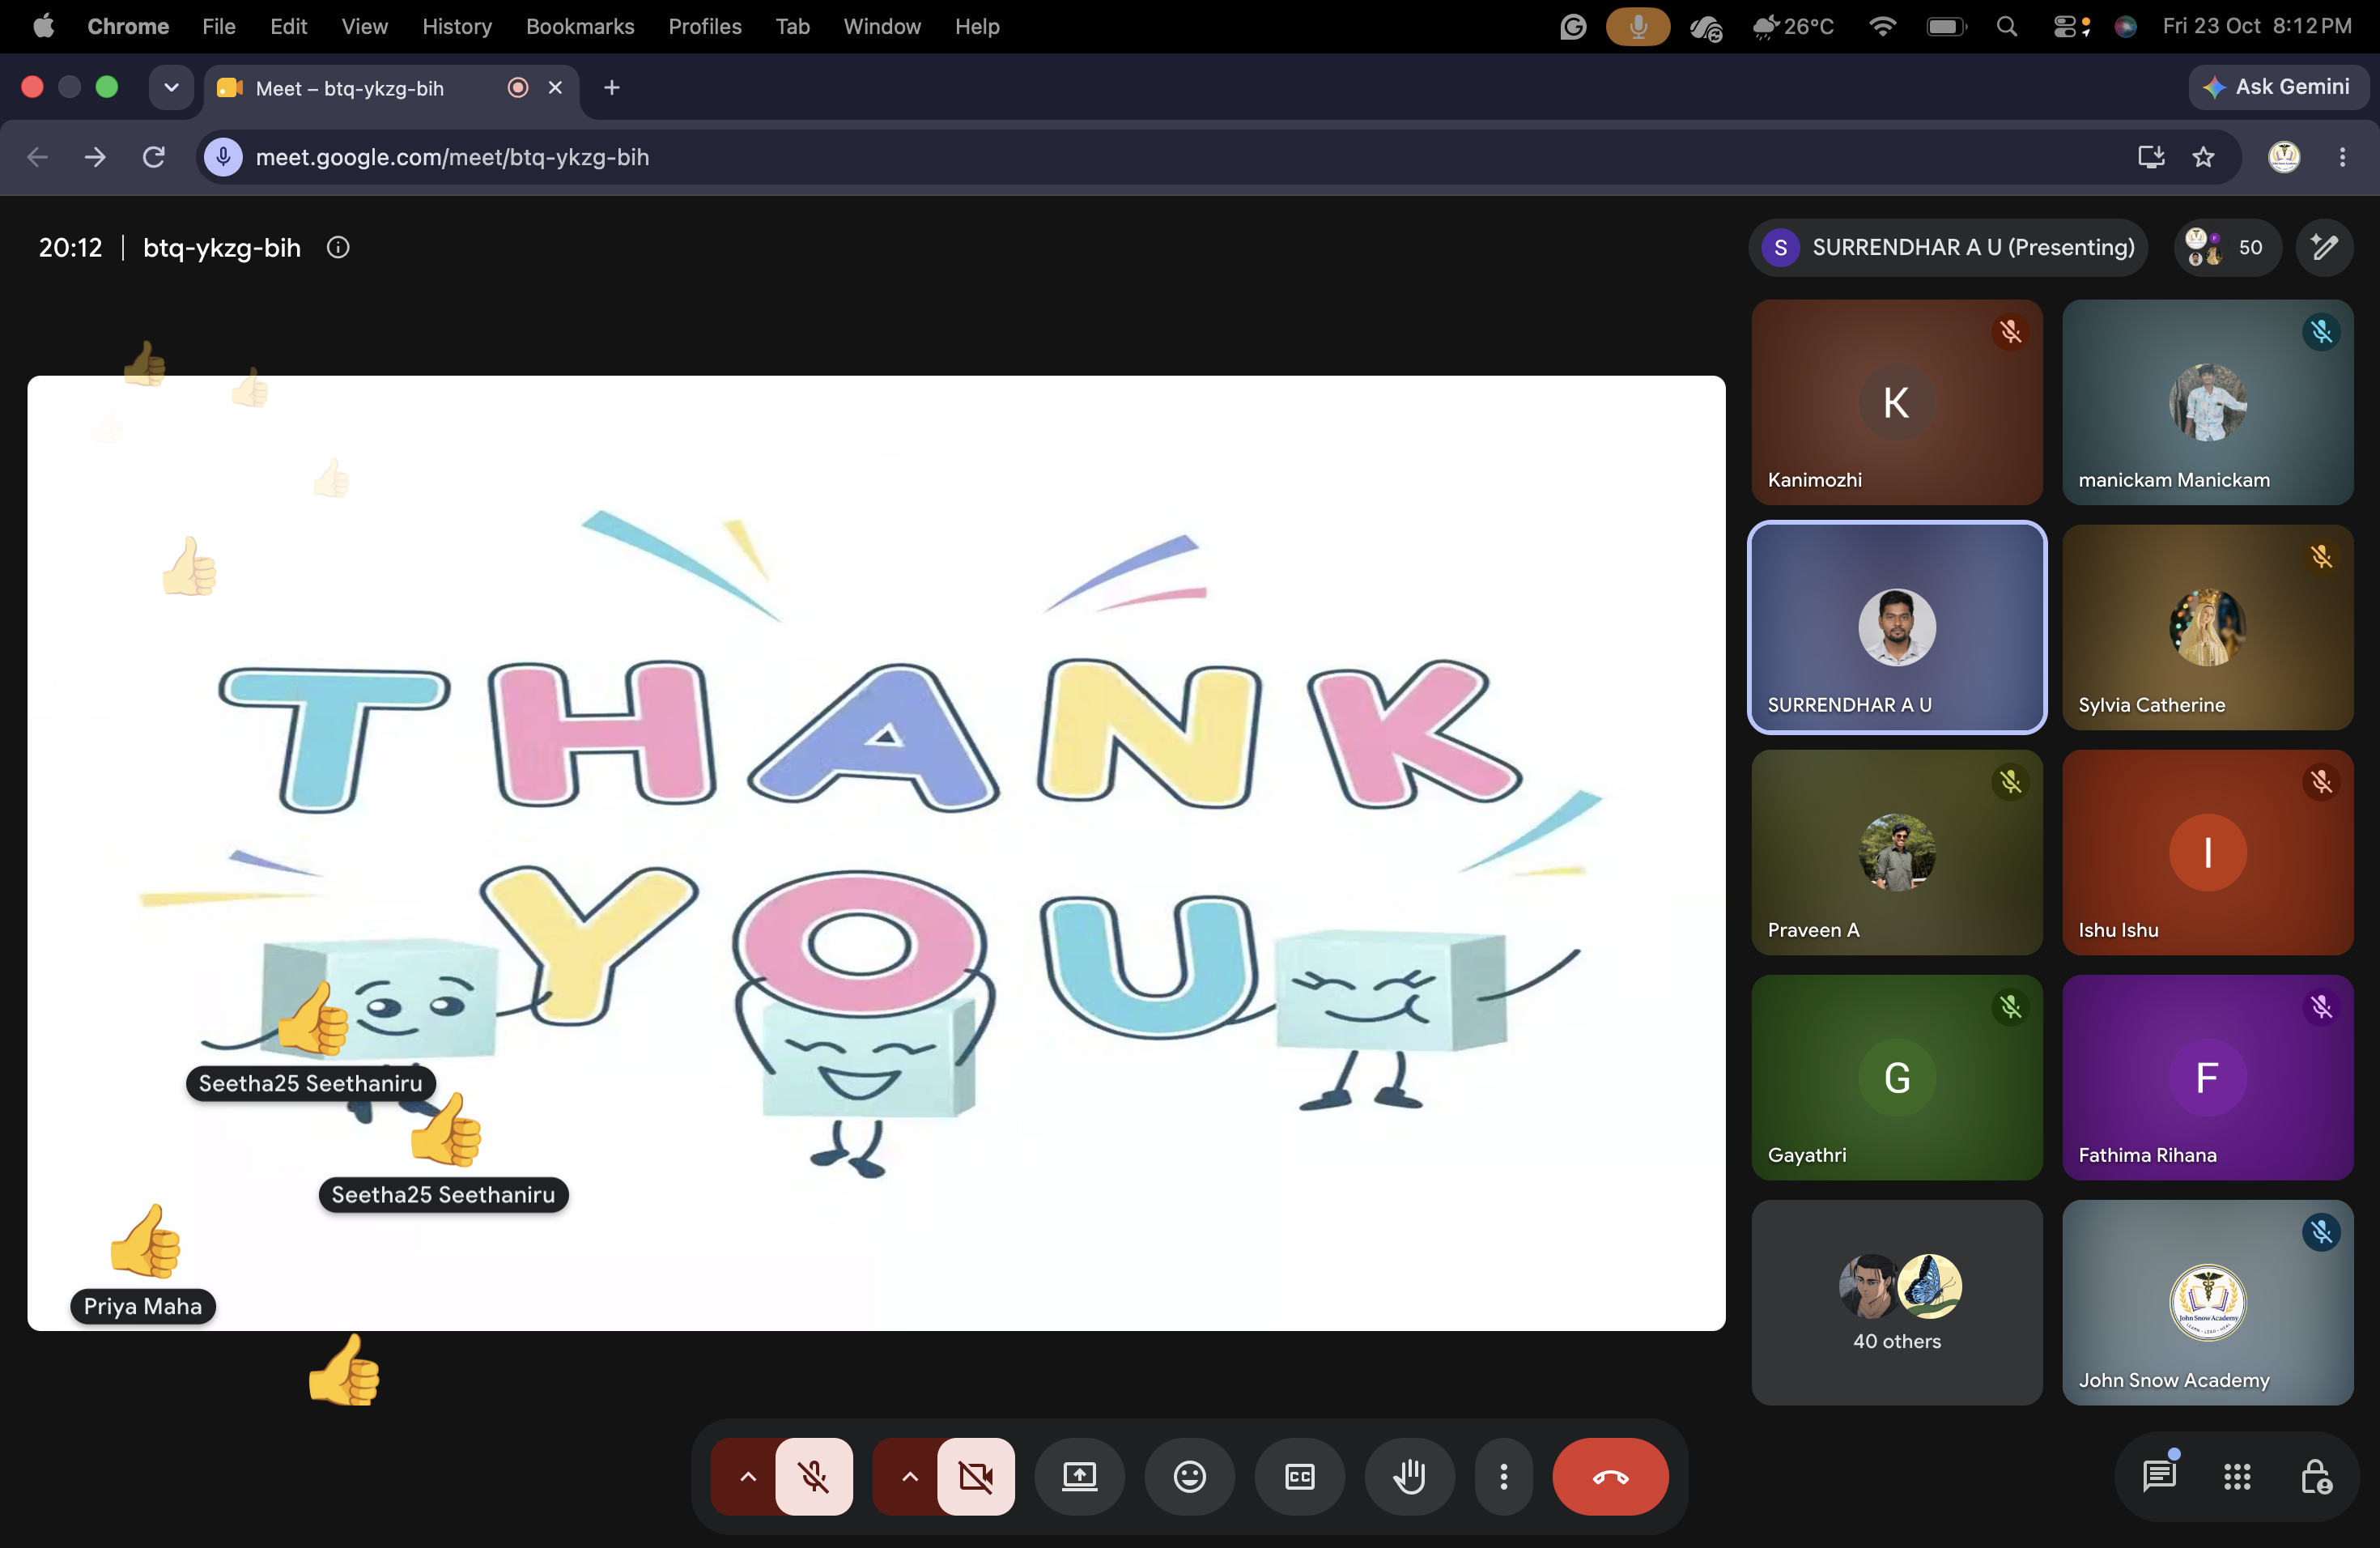Image resolution: width=2380 pixels, height=1548 pixels.
Task: Expand video settings chevron
Action: [908, 1476]
